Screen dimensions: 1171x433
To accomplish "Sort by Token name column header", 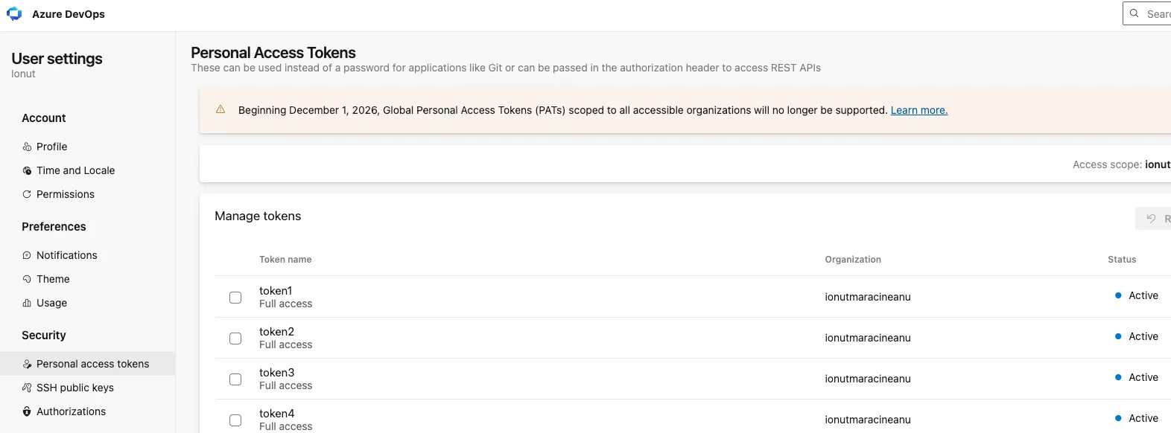I will (285, 260).
